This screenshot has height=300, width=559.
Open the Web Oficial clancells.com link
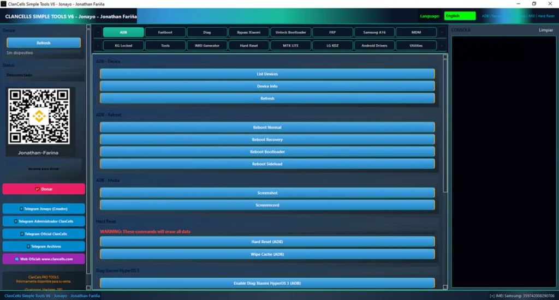point(44,259)
